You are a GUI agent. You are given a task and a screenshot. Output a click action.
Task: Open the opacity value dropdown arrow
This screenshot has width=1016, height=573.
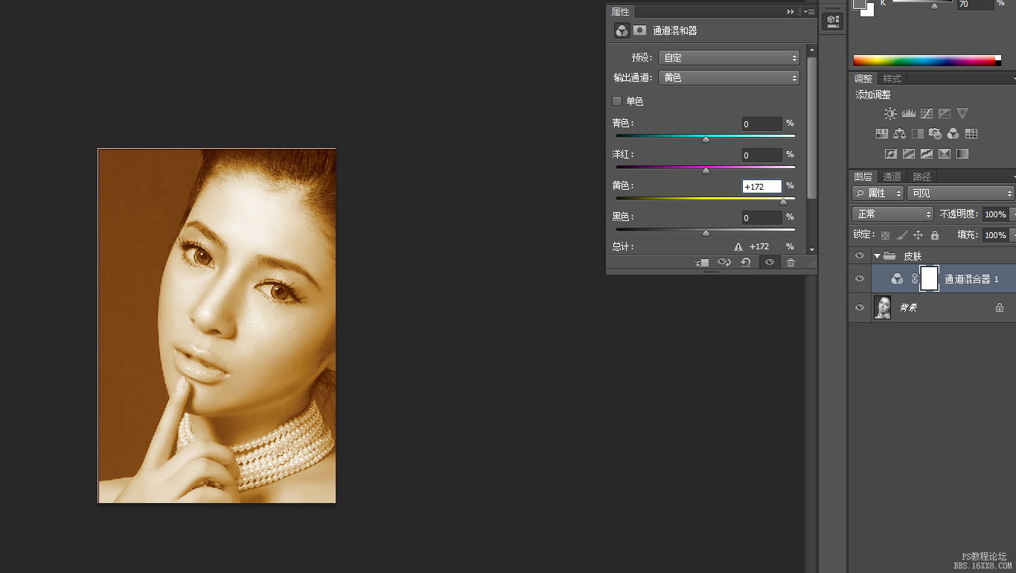pos(1012,214)
